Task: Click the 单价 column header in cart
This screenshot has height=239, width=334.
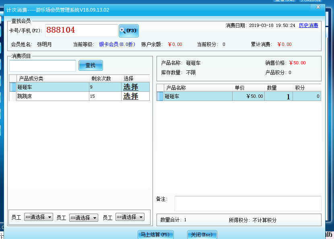Action: pyautogui.click(x=248, y=88)
